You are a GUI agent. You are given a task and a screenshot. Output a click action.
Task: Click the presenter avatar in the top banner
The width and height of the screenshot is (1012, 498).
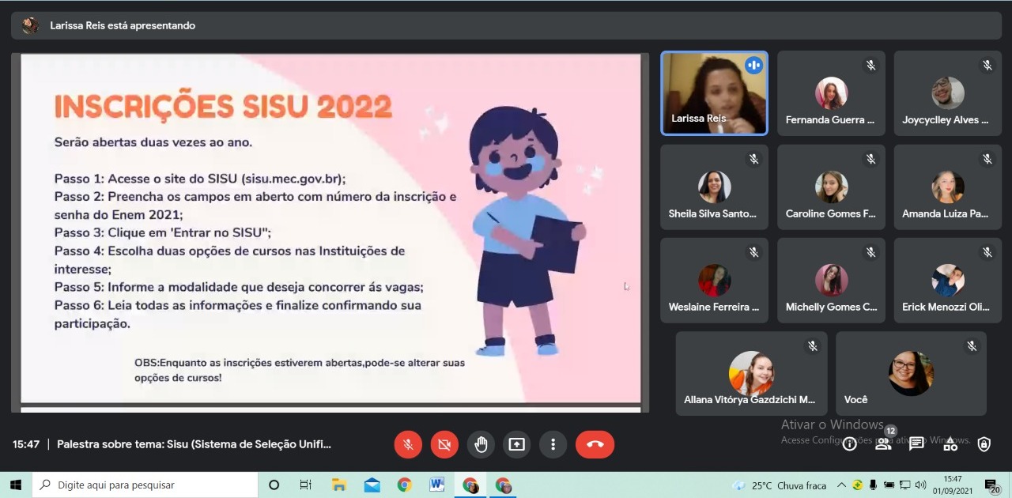point(30,25)
